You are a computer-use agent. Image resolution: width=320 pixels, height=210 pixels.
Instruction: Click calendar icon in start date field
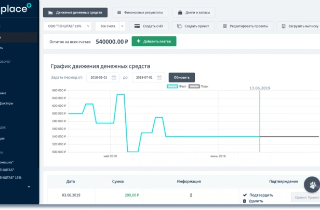pos(114,77)
